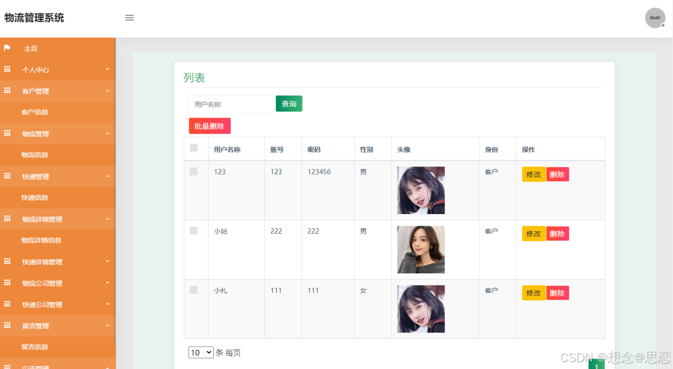Click 修改 button for user 小札

[534, 293]
